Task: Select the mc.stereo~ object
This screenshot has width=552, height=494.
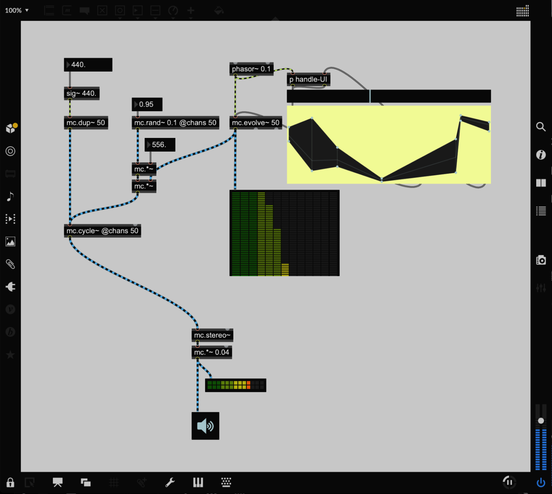Action: pyautogui.click(x=213, y=335)
